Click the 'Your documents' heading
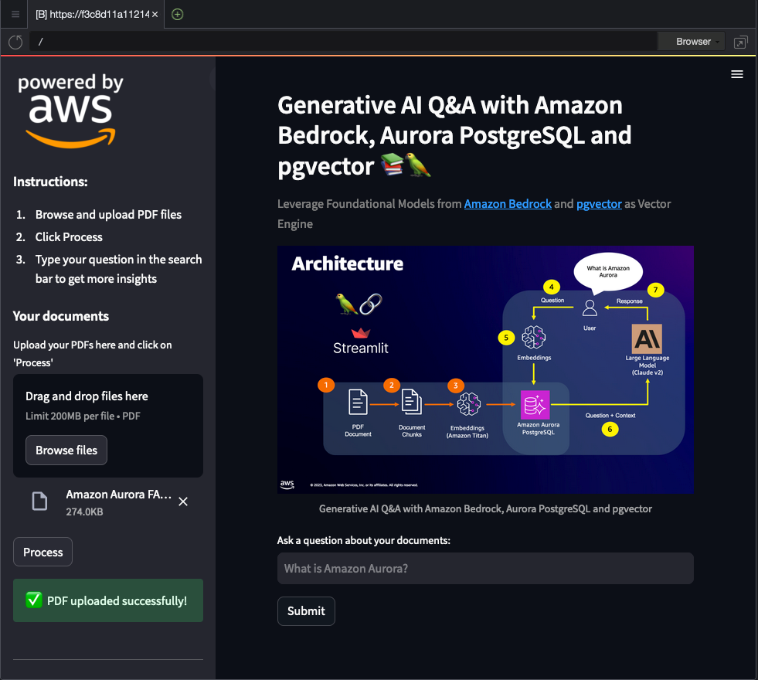 [x=61, y=316]
